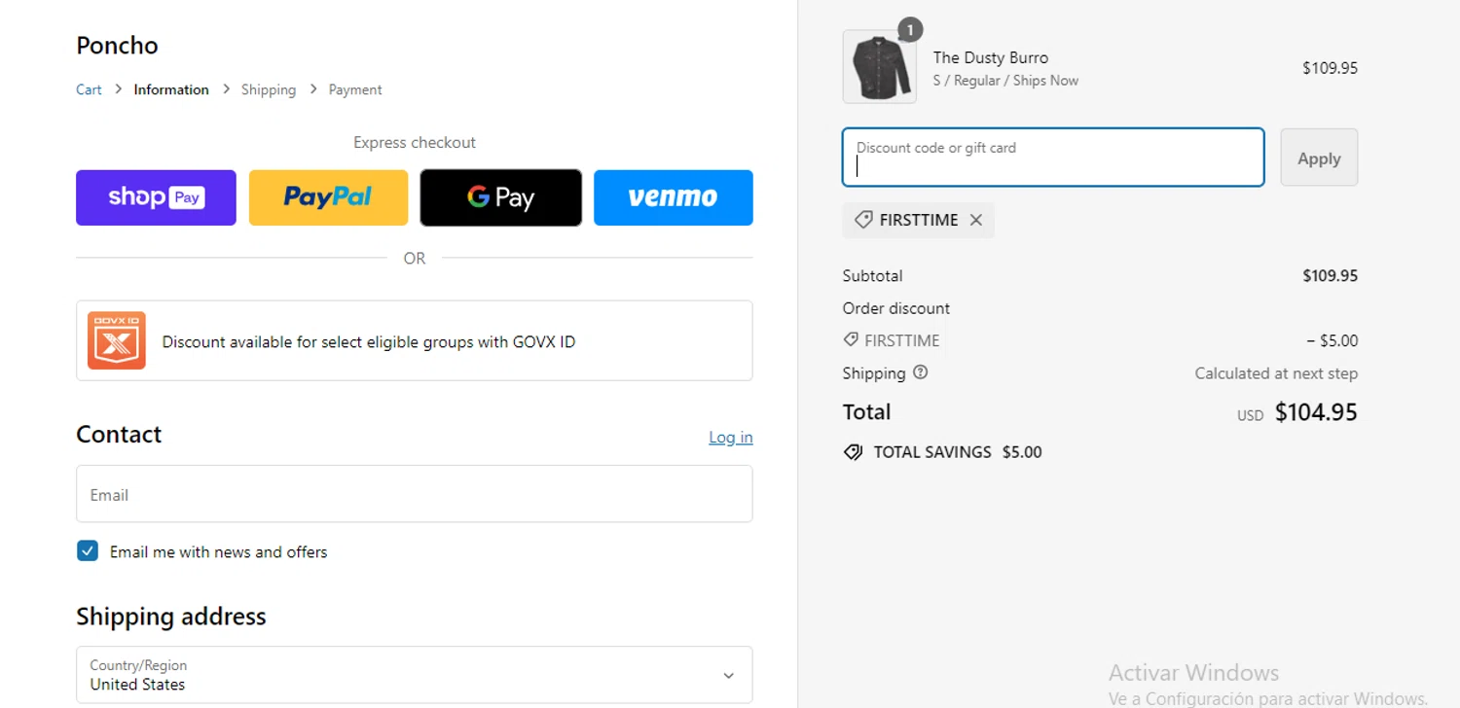
Task: Uncheck Email me with news and offers
Action: tap(88, 551)
